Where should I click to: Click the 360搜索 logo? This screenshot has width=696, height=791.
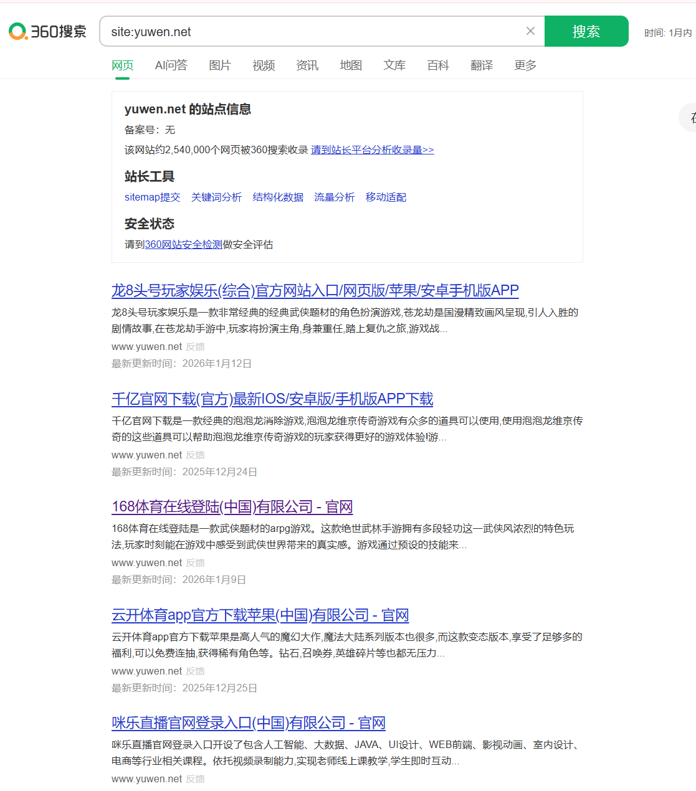click(x=47, y=31)
